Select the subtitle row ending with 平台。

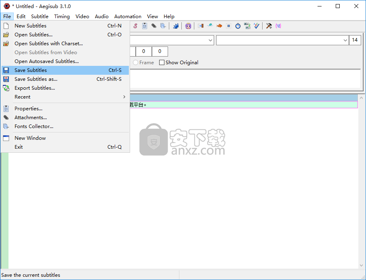point(244,105)
